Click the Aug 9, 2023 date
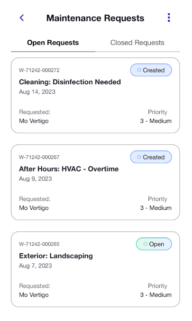The image size is (192, 321). coord(36,178)
